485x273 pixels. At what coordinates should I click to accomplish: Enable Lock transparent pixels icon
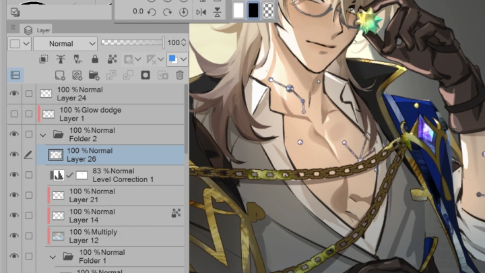point(111,59)
